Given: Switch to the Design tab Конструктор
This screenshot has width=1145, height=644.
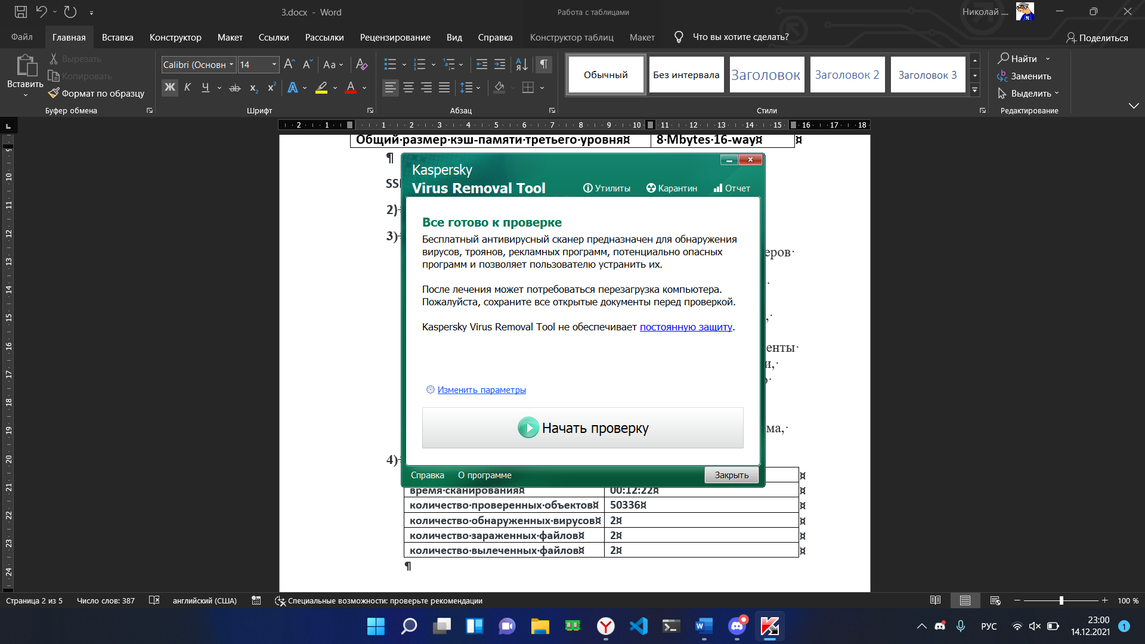Looking at the screenshot, I should (175, 37).
